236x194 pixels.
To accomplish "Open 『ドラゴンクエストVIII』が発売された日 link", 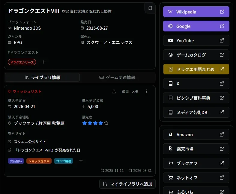I will click(47, 150).
